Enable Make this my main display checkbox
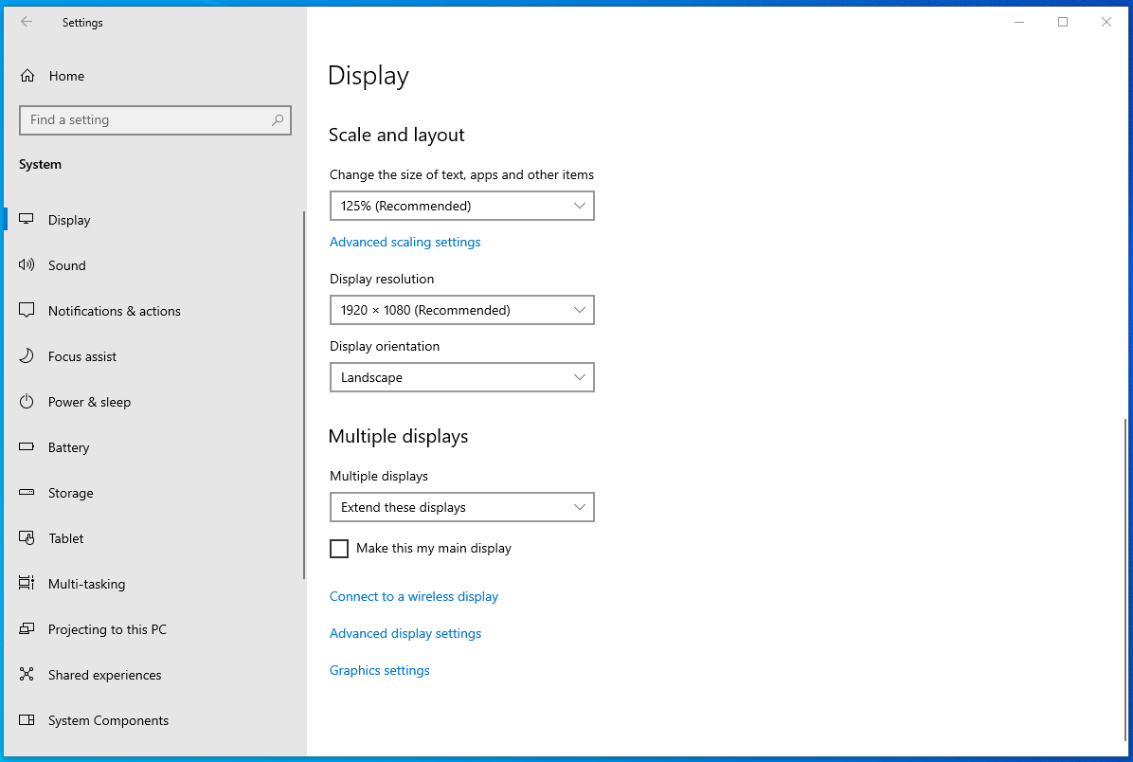1133x762 pixels. coord(339,549)
